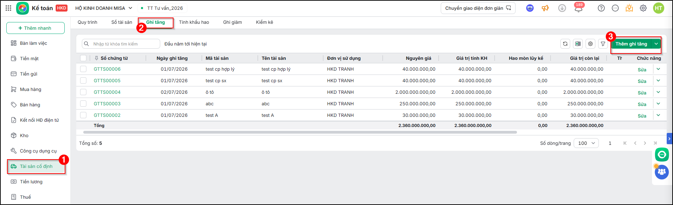Open the notifications bell with 189 badge
Screen dimensions: 673x205
click(x=579, y=8)
